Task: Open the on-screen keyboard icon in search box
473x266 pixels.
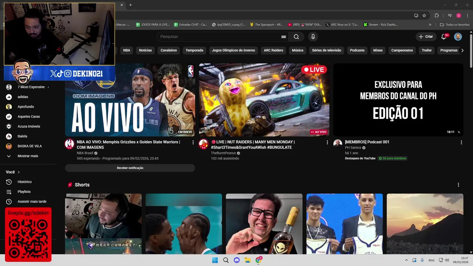Action: (x=283, y=37)
